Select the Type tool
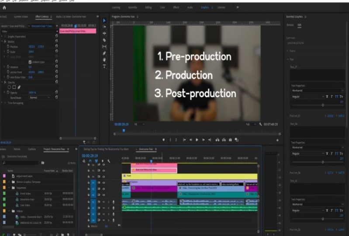This screenshot has width=349, height=236. (x=104, y=66)
